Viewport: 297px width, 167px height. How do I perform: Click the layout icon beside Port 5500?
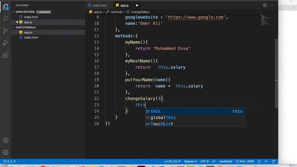[259, 161]
